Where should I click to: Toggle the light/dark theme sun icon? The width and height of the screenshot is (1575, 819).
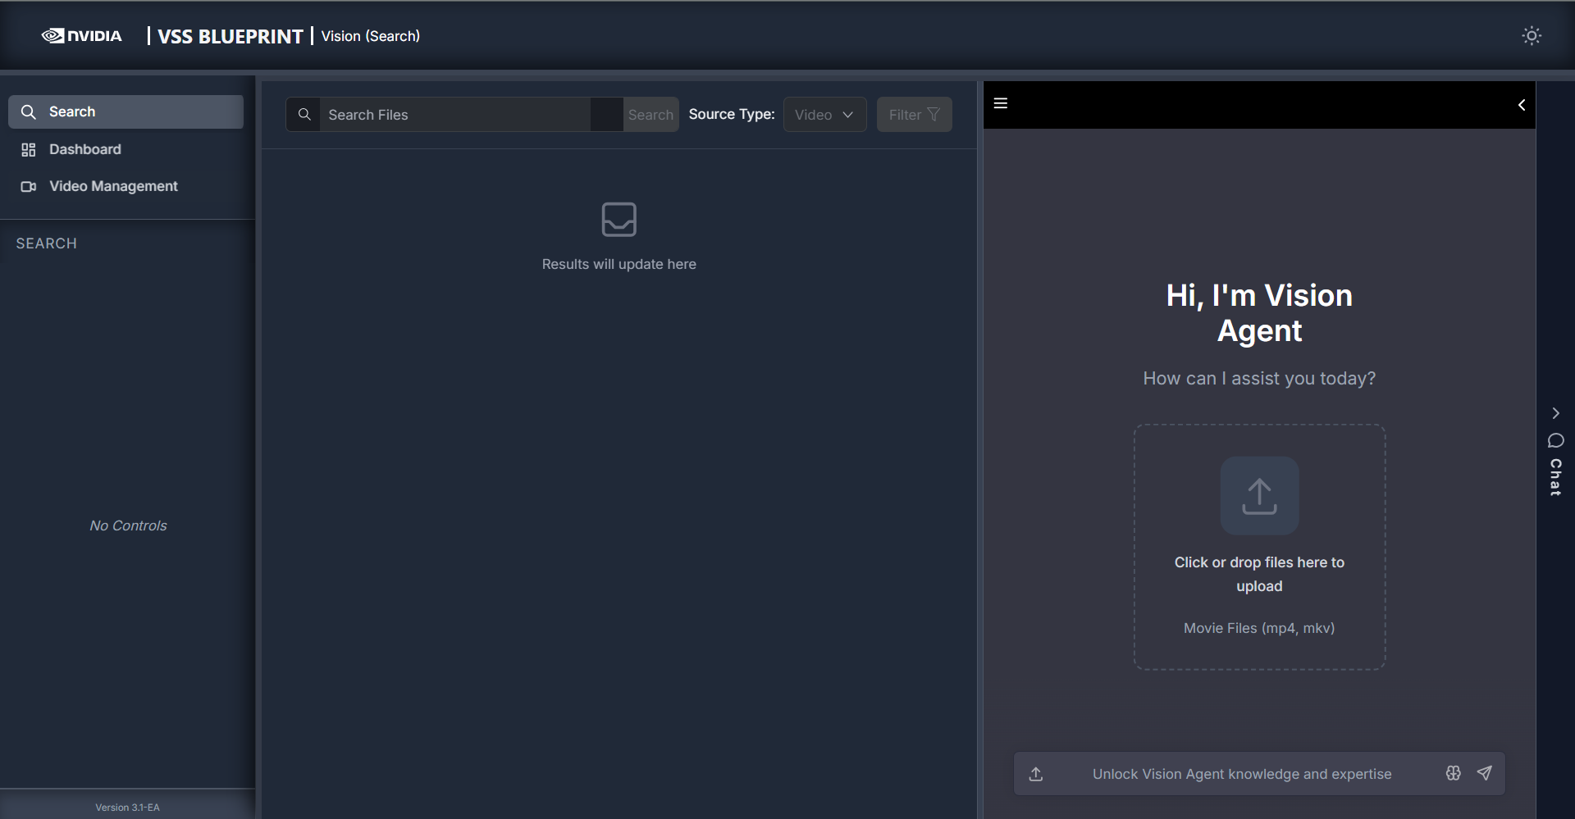click(x=1531, y=36)
